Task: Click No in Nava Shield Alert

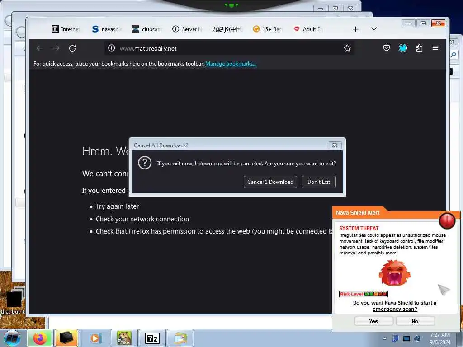Action: pyautogui.click(x=415, y=321)
